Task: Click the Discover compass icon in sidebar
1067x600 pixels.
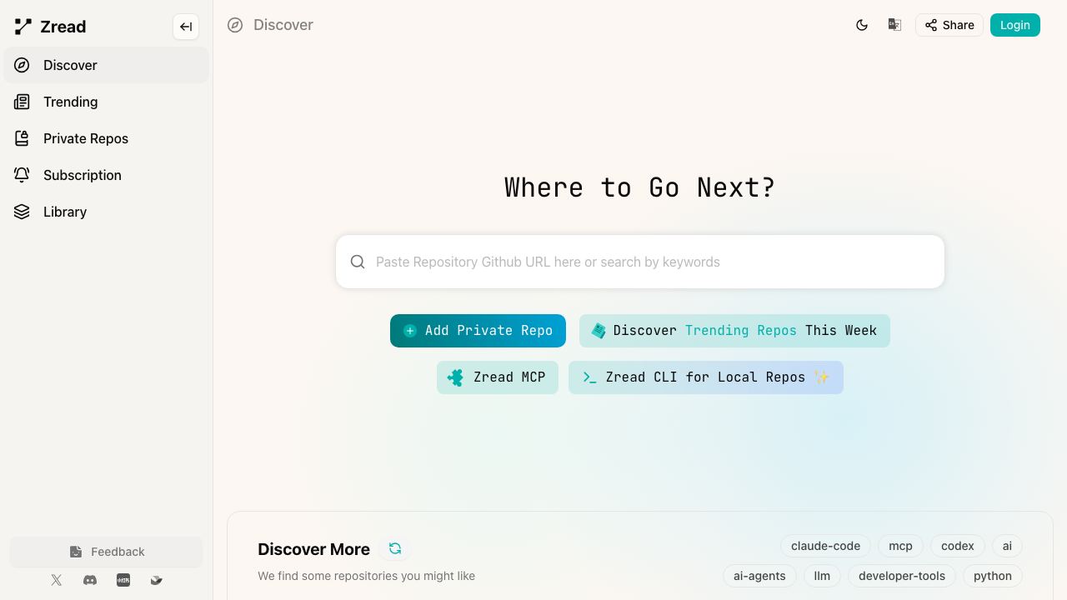Action: pyautogui.click(x=22, y=65)
